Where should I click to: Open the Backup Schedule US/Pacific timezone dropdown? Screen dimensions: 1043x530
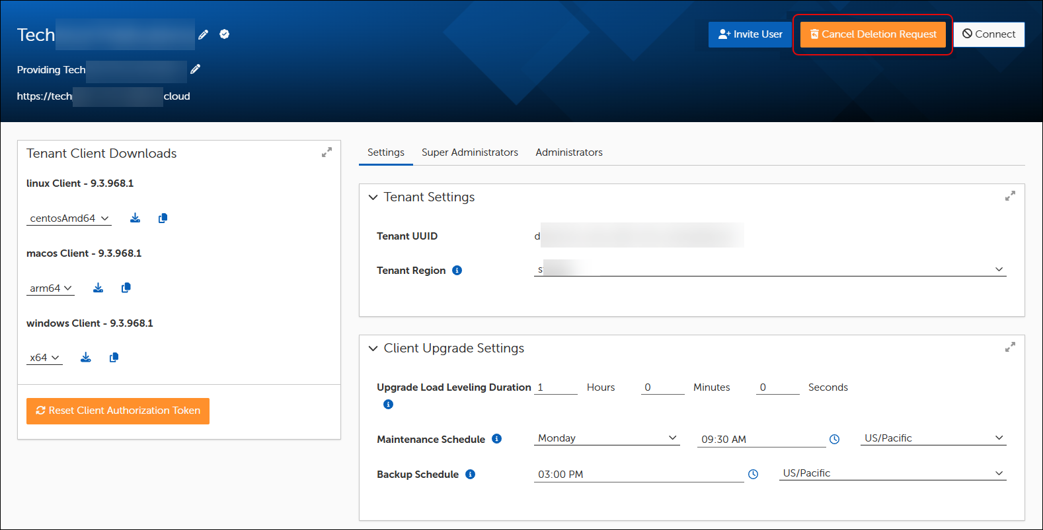tap(893, 473)
